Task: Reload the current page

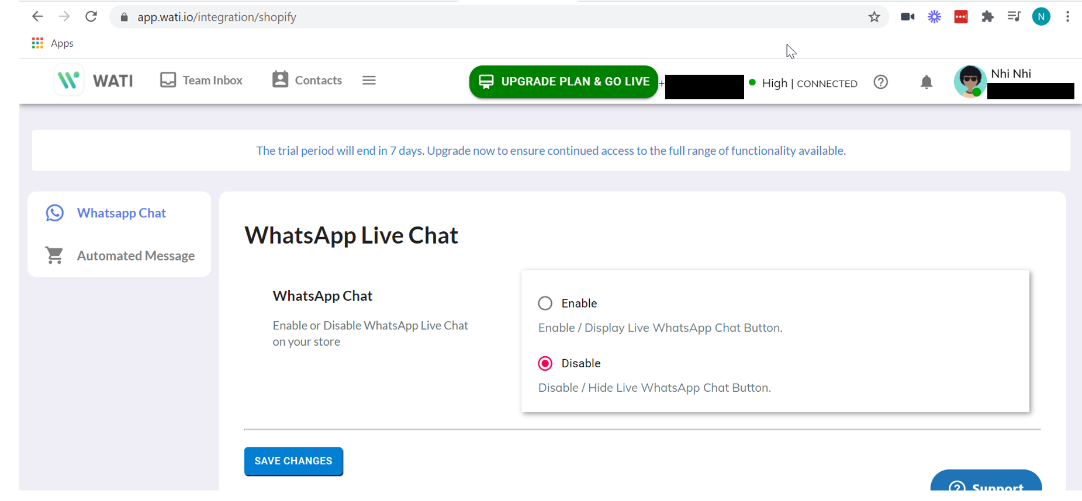Action: coord(91,16)
